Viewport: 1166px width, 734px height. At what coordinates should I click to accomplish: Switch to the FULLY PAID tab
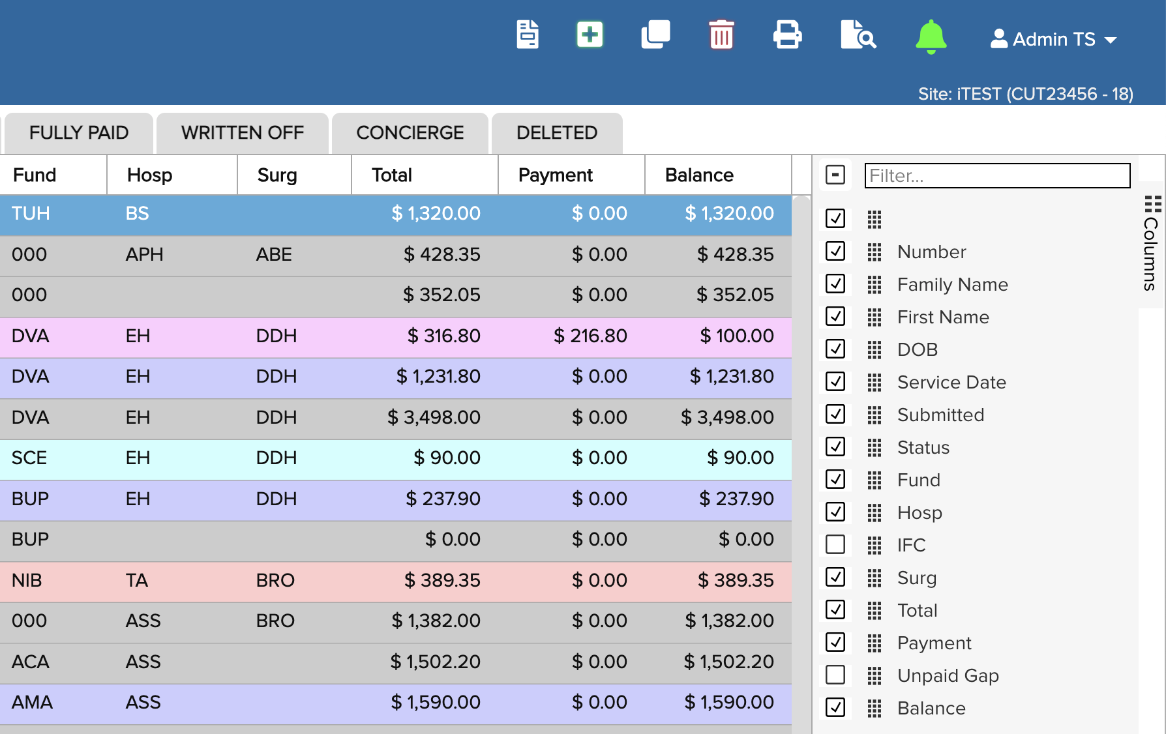pos(79,133)
